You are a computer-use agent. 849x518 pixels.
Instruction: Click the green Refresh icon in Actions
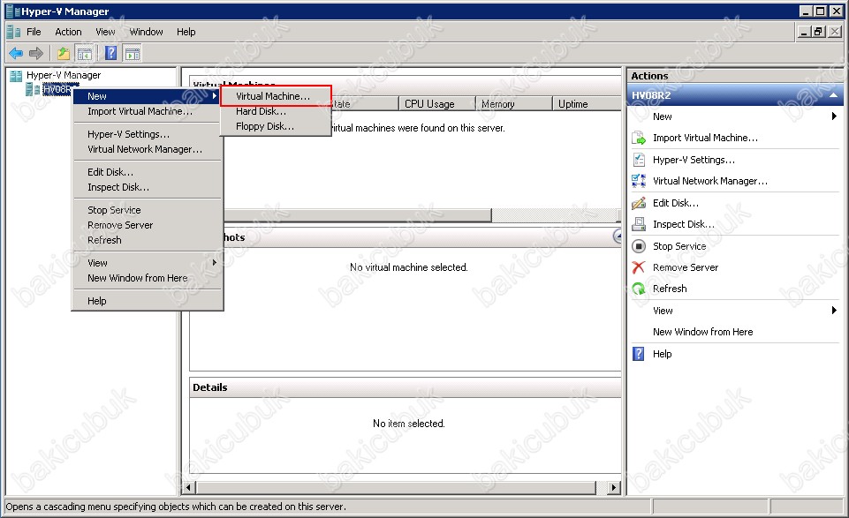click(639, 289)
